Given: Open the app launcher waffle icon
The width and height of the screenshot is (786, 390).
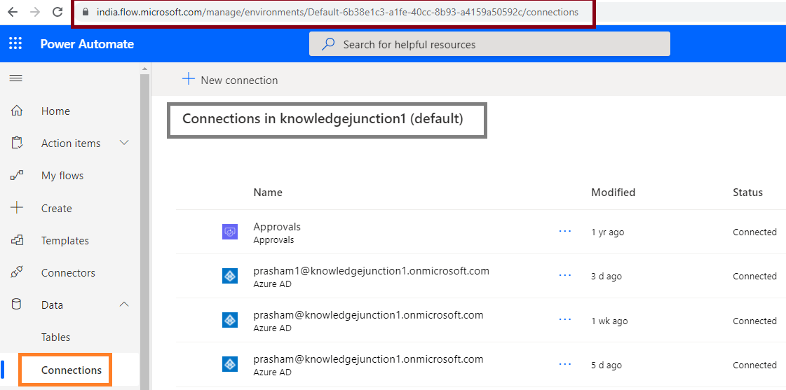Looking at the screenshot, I should click(15, 44).
